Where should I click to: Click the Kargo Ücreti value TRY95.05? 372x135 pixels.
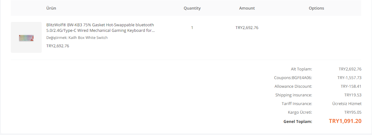(x=353, y=112)
